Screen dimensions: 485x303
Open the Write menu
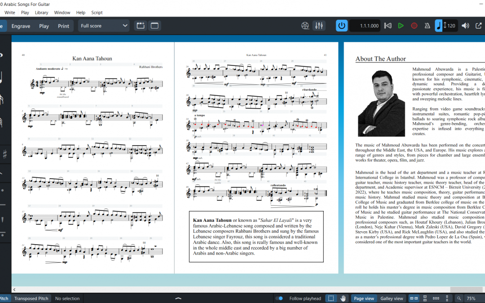pyautogui.click(x=9, y=13)
